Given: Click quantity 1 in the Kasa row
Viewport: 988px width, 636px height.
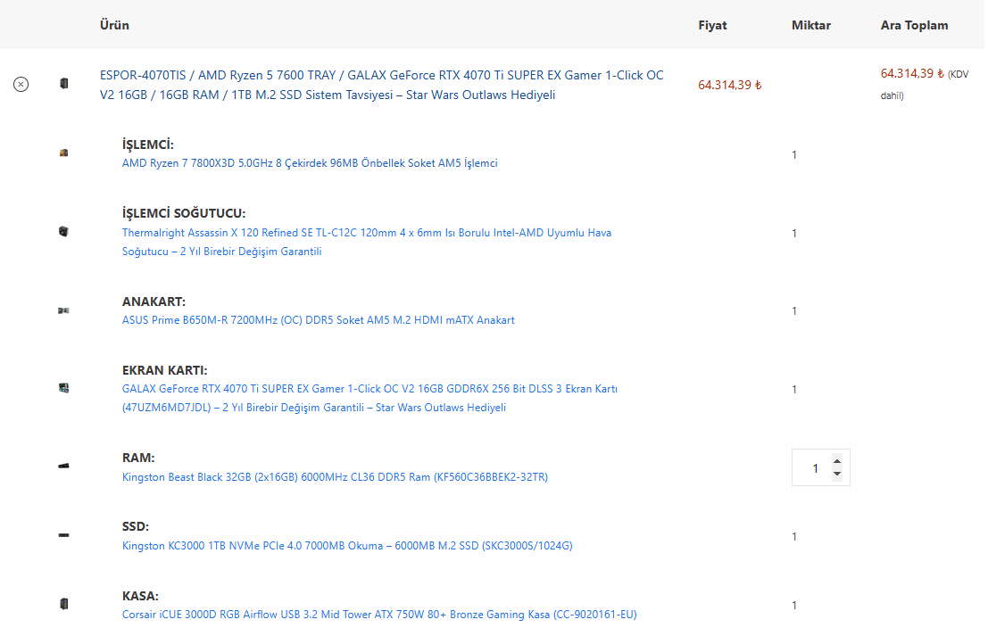Looking at the screenshot, I should 794,605.
